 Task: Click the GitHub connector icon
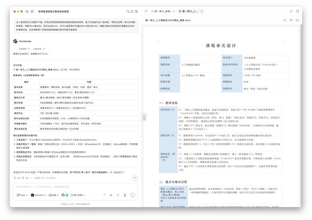(63, 195)
